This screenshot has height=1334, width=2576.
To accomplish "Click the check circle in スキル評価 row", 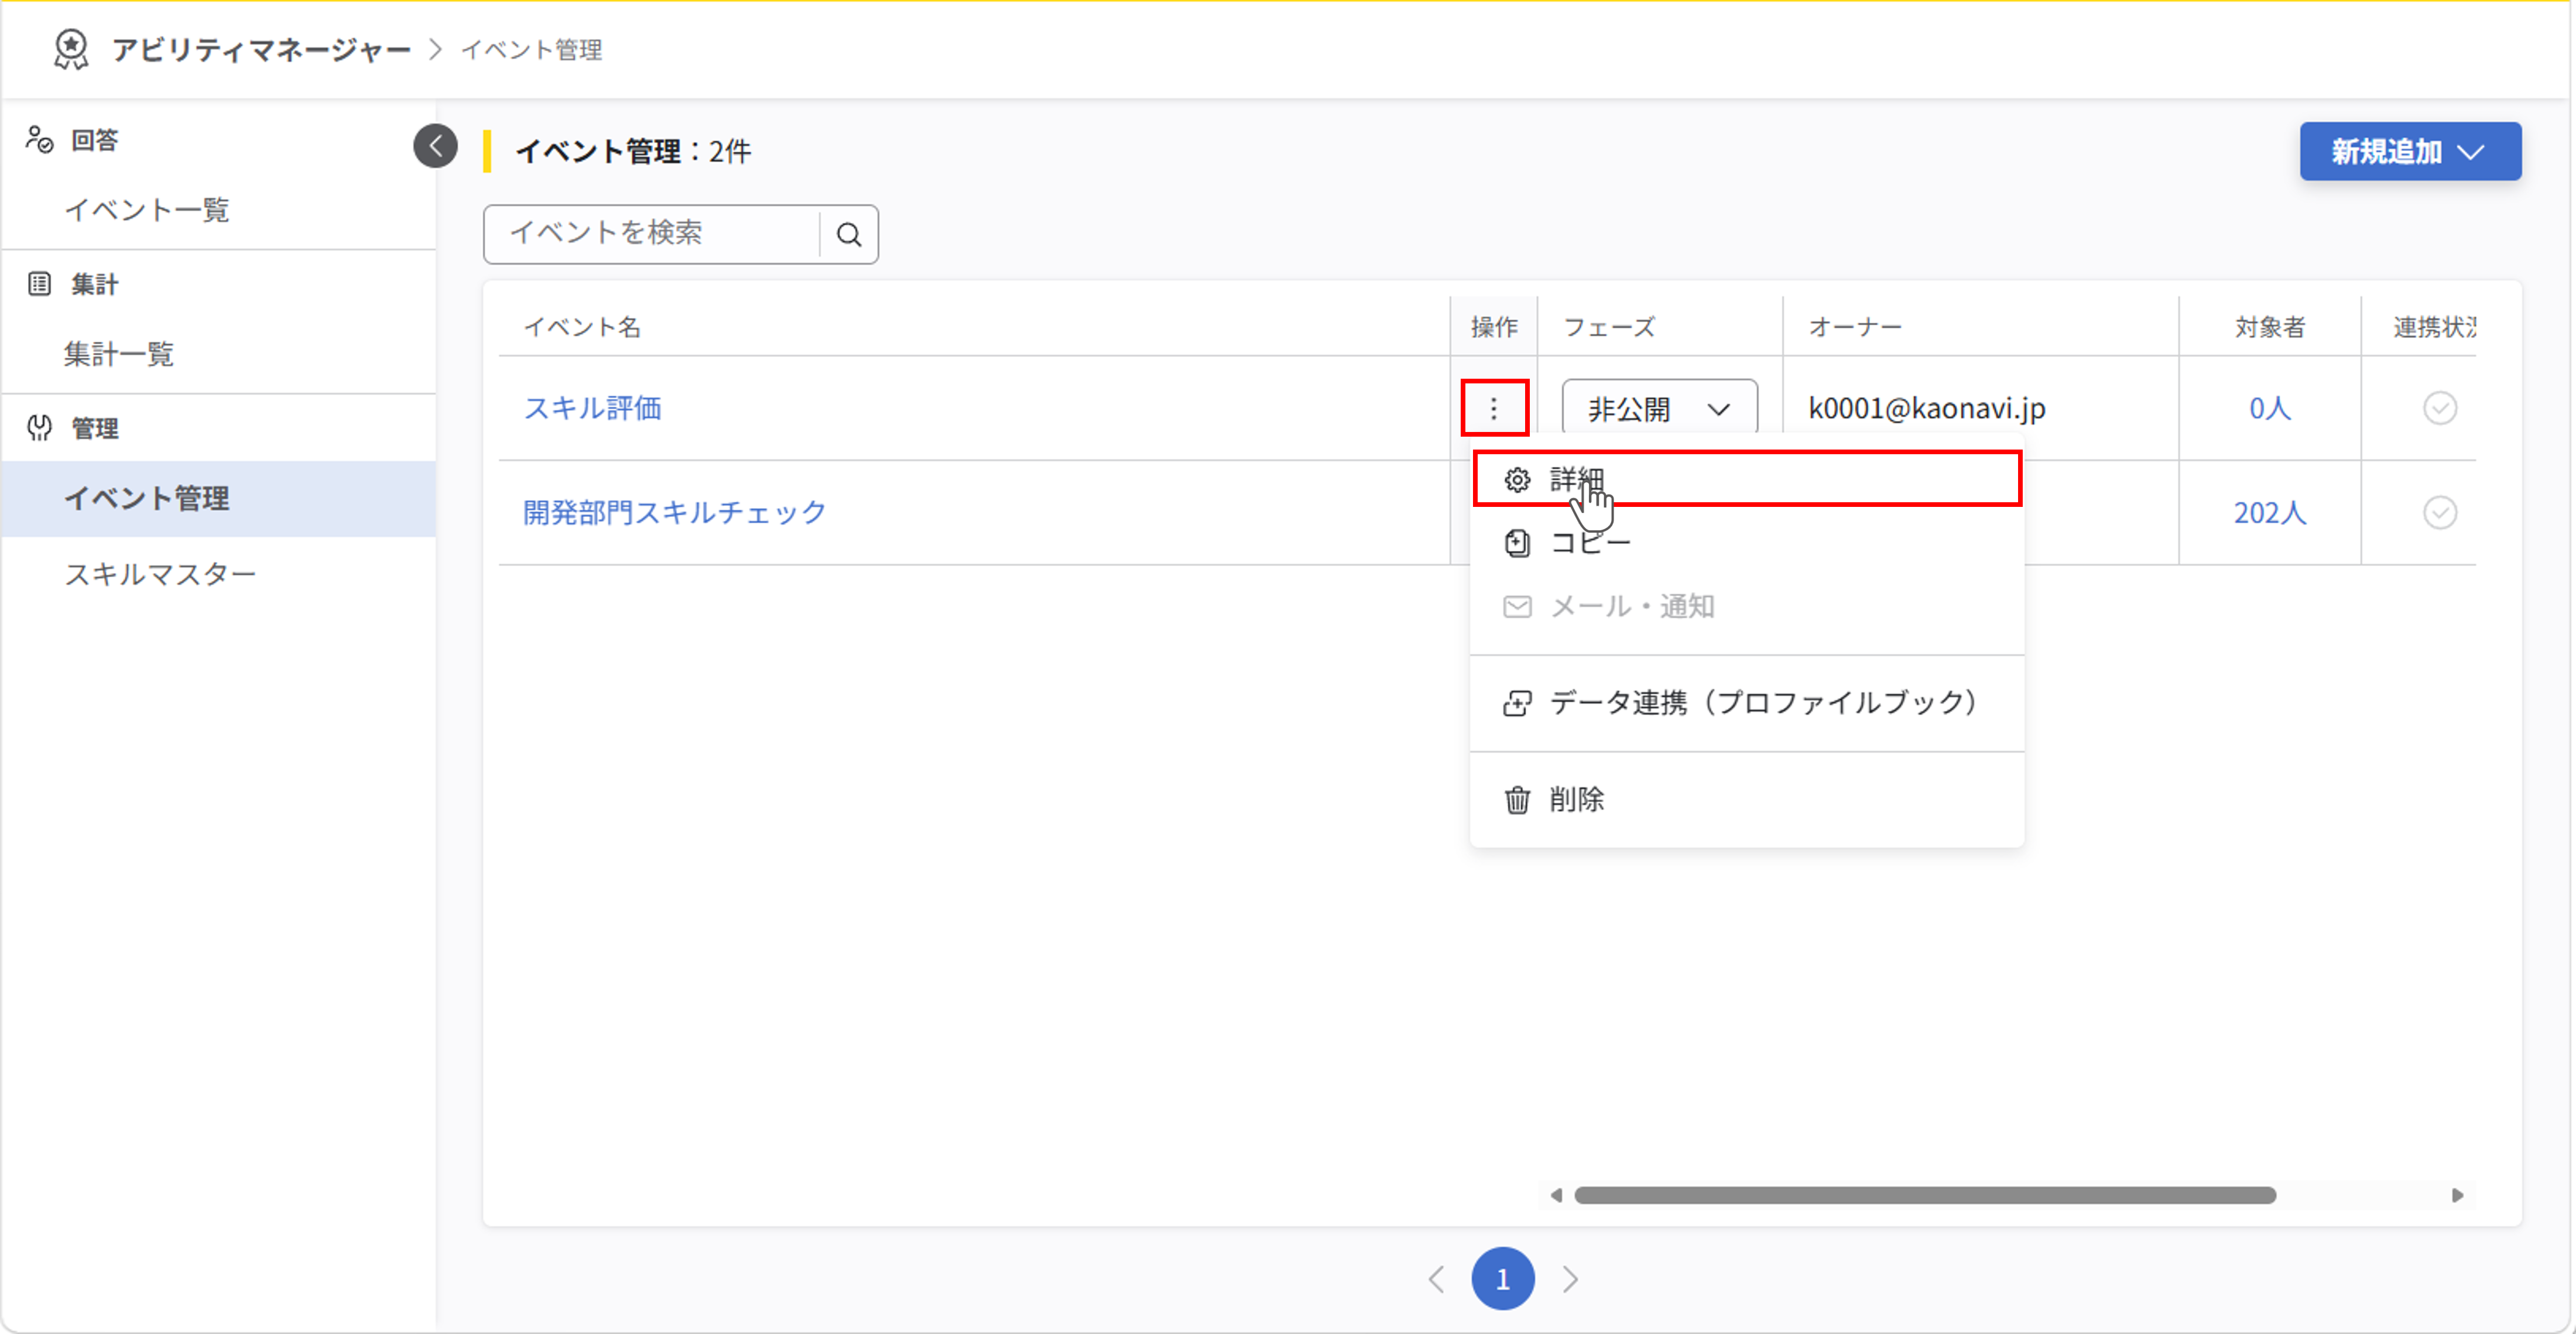I will [2439, 408].
